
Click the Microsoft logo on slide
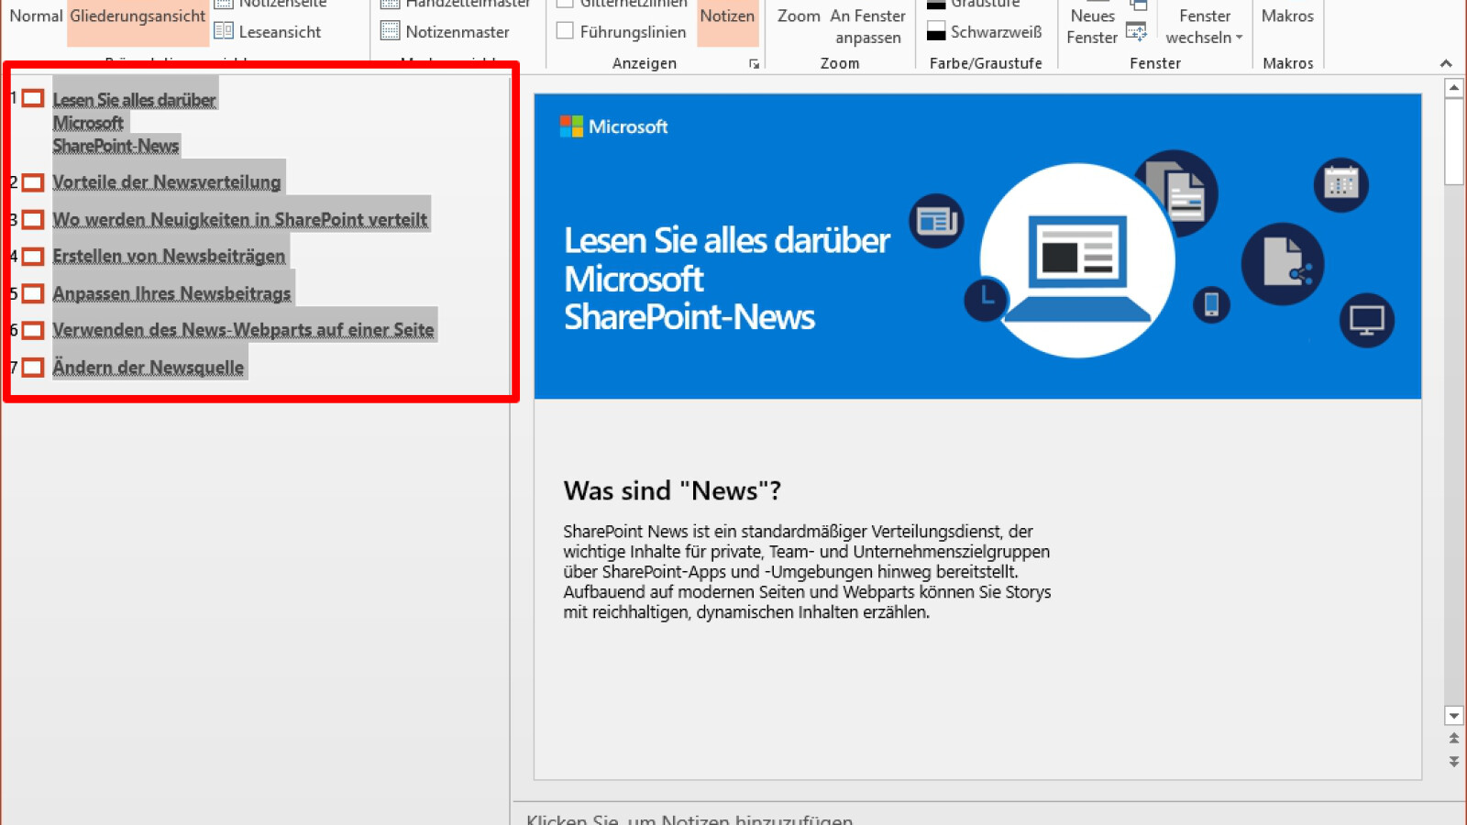coord(613,126)
